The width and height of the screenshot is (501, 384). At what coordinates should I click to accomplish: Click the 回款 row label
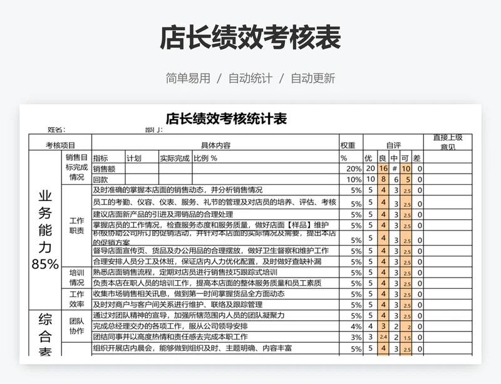(x=108, y=179)
